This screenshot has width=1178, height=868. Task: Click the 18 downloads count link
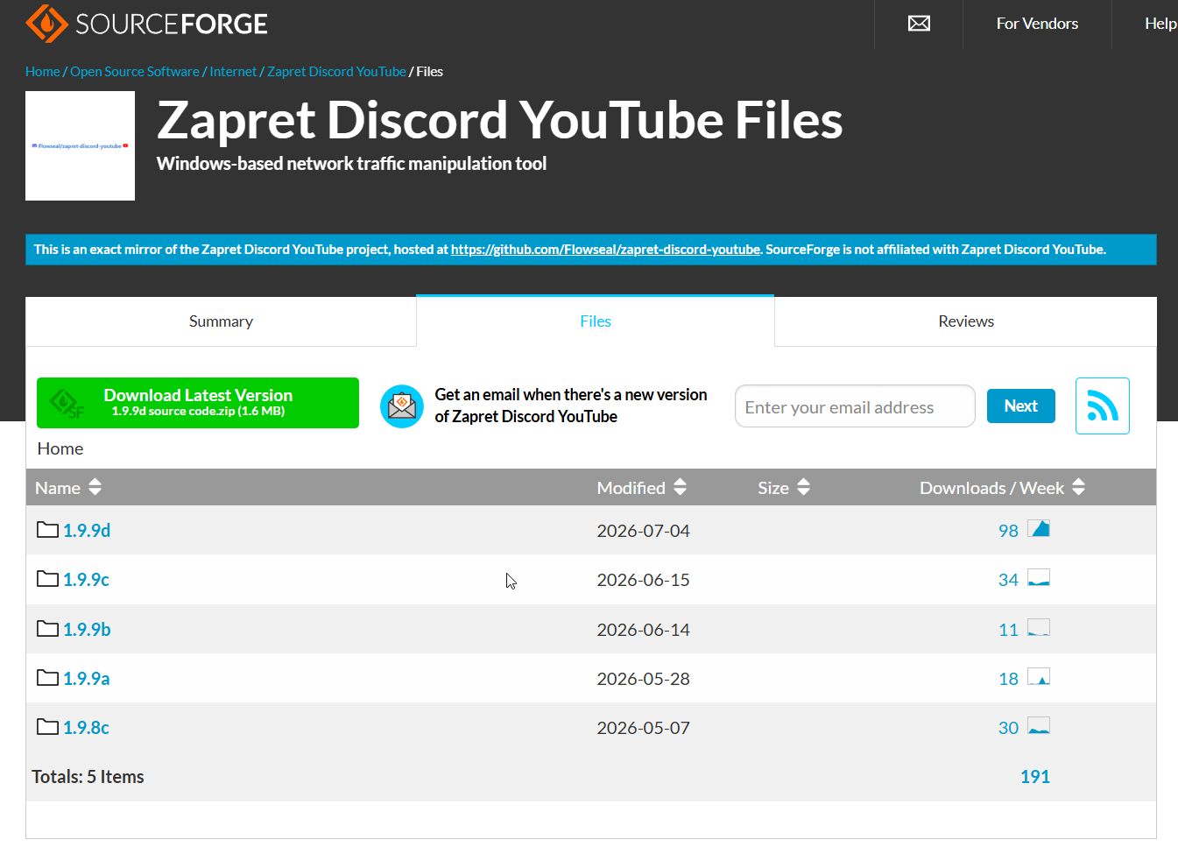coord(1008,679)
